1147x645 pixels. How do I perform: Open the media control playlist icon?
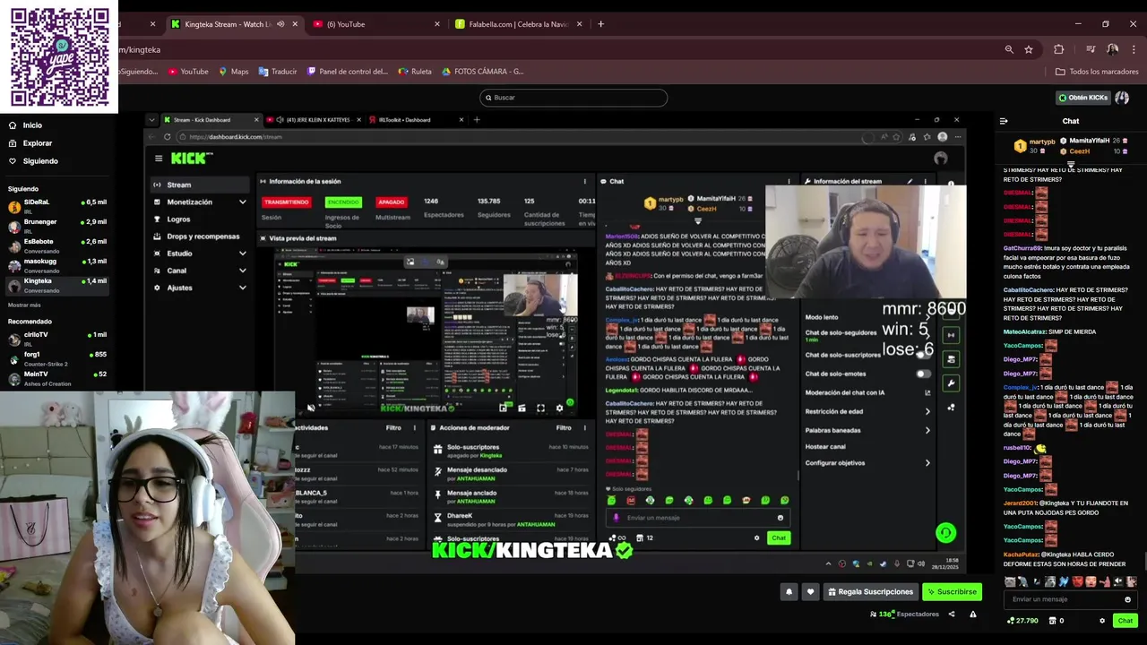(x=1091, y=49)
